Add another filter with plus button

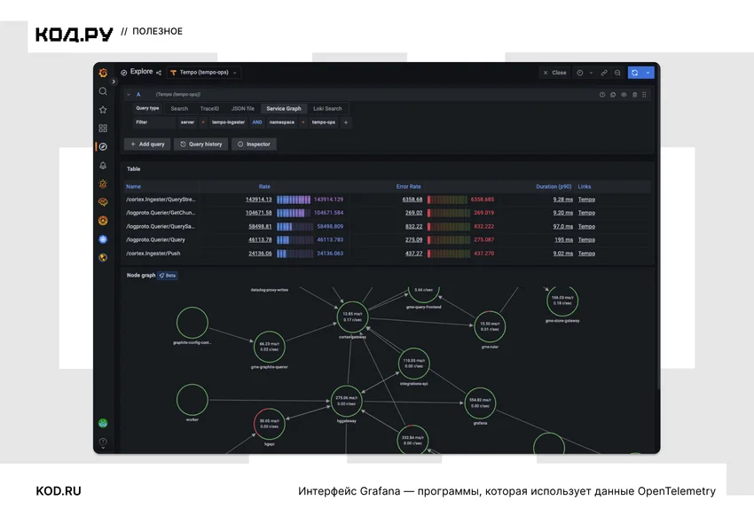tap(346, 122)
